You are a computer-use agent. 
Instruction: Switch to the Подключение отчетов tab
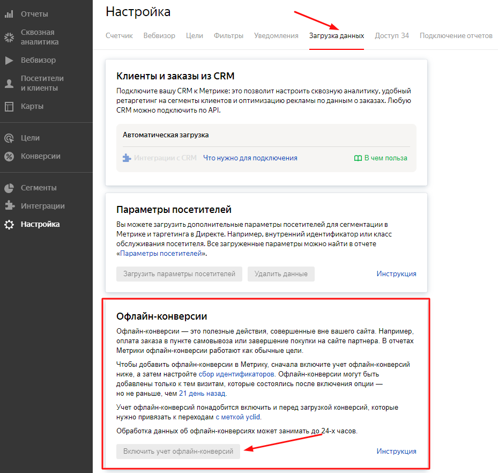click(x=456, y=35)
